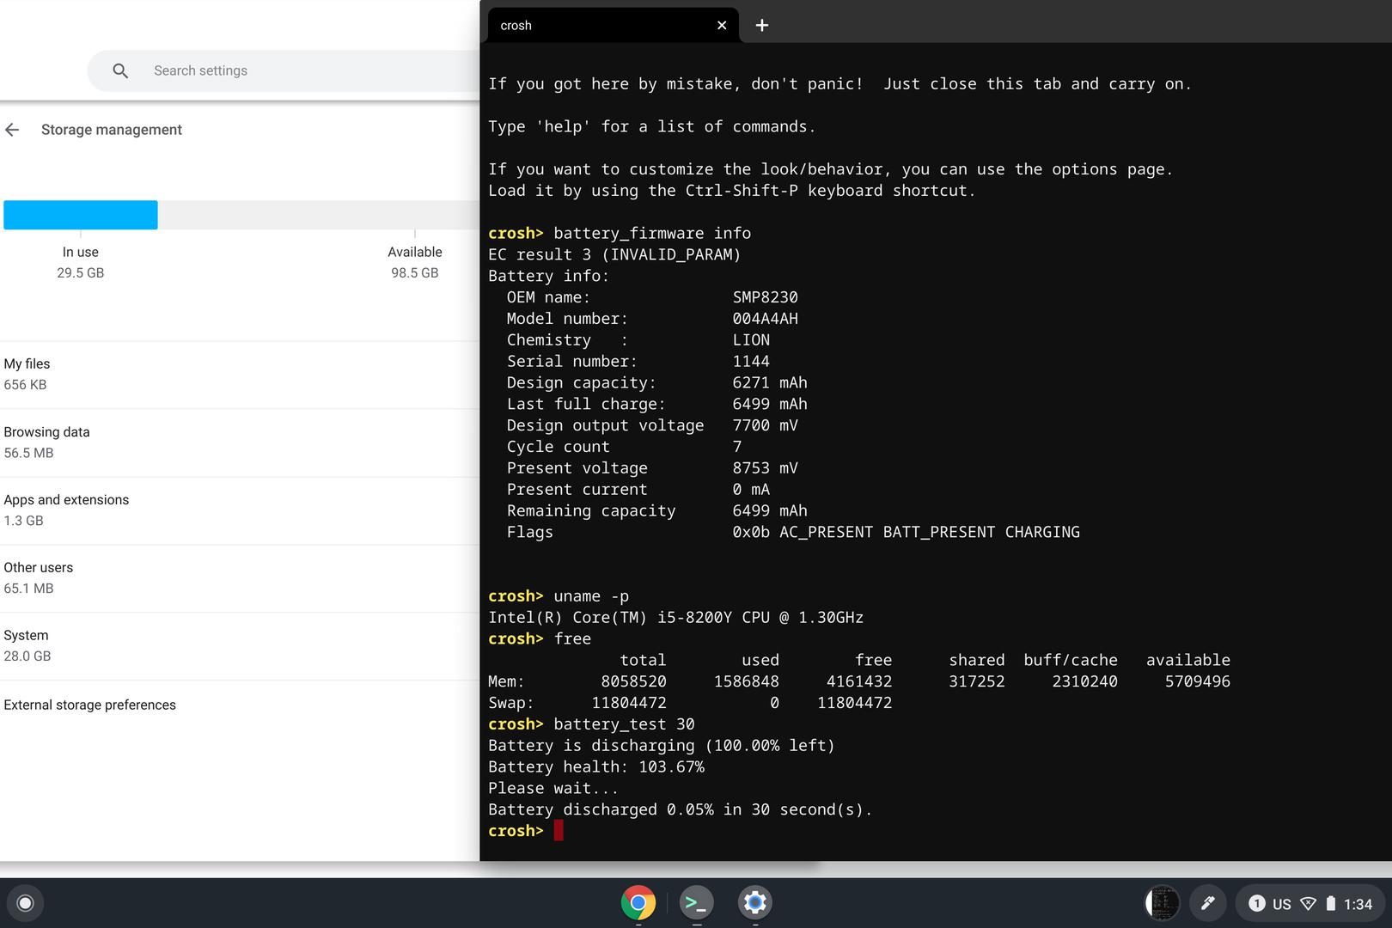This screenshot has width=1392, height=928.
Task: Click the Design capacity 6271 mAh value
Action: click(770, 382)
